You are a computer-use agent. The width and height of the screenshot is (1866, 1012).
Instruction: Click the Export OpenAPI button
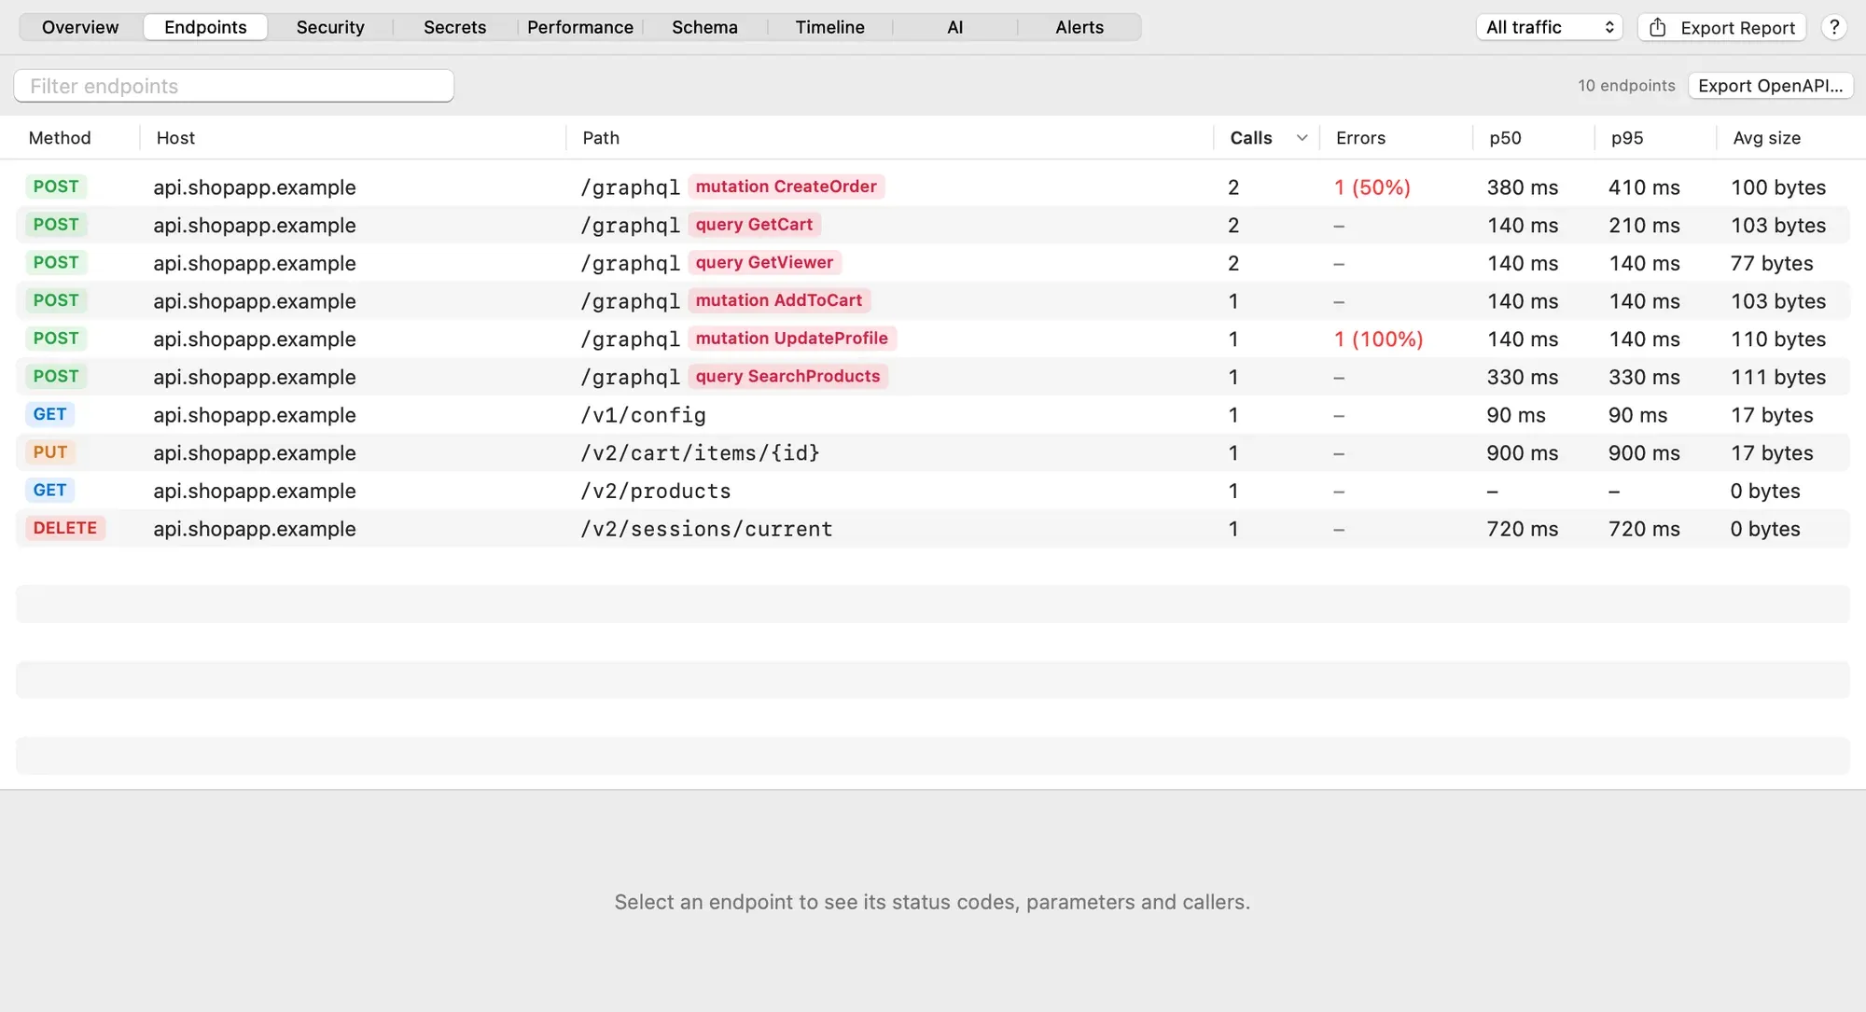[x=1770, y=86]
